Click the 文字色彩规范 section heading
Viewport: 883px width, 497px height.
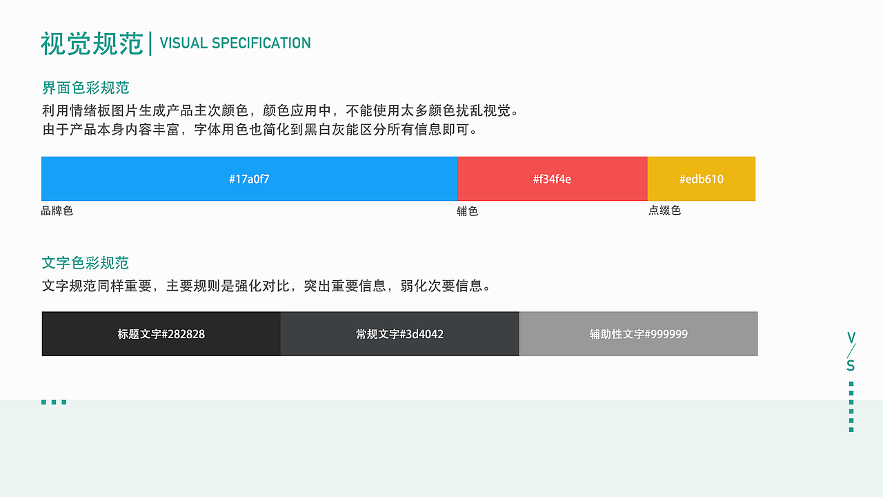tap(86, 263)
